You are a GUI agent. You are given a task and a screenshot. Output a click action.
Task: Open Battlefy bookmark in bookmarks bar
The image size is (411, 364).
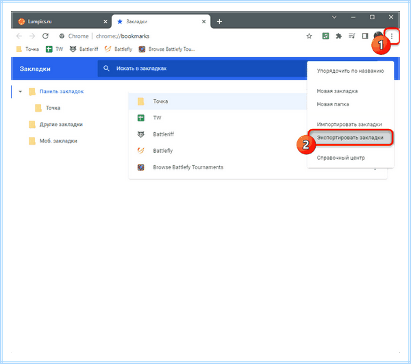119,49
